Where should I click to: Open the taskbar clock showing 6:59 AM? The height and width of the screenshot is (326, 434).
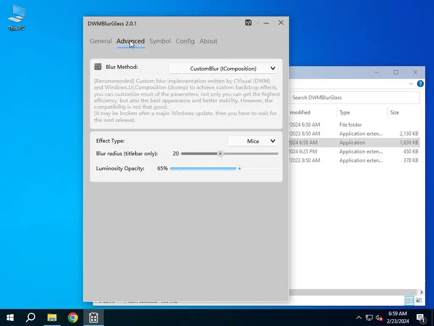coord(398,318)
